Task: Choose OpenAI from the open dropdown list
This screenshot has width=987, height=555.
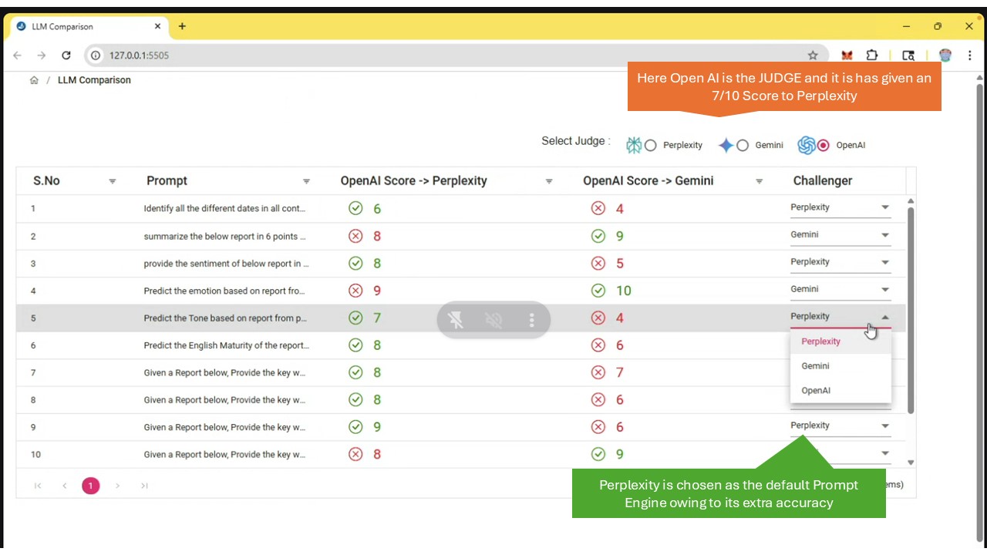Action: (840, 390)
